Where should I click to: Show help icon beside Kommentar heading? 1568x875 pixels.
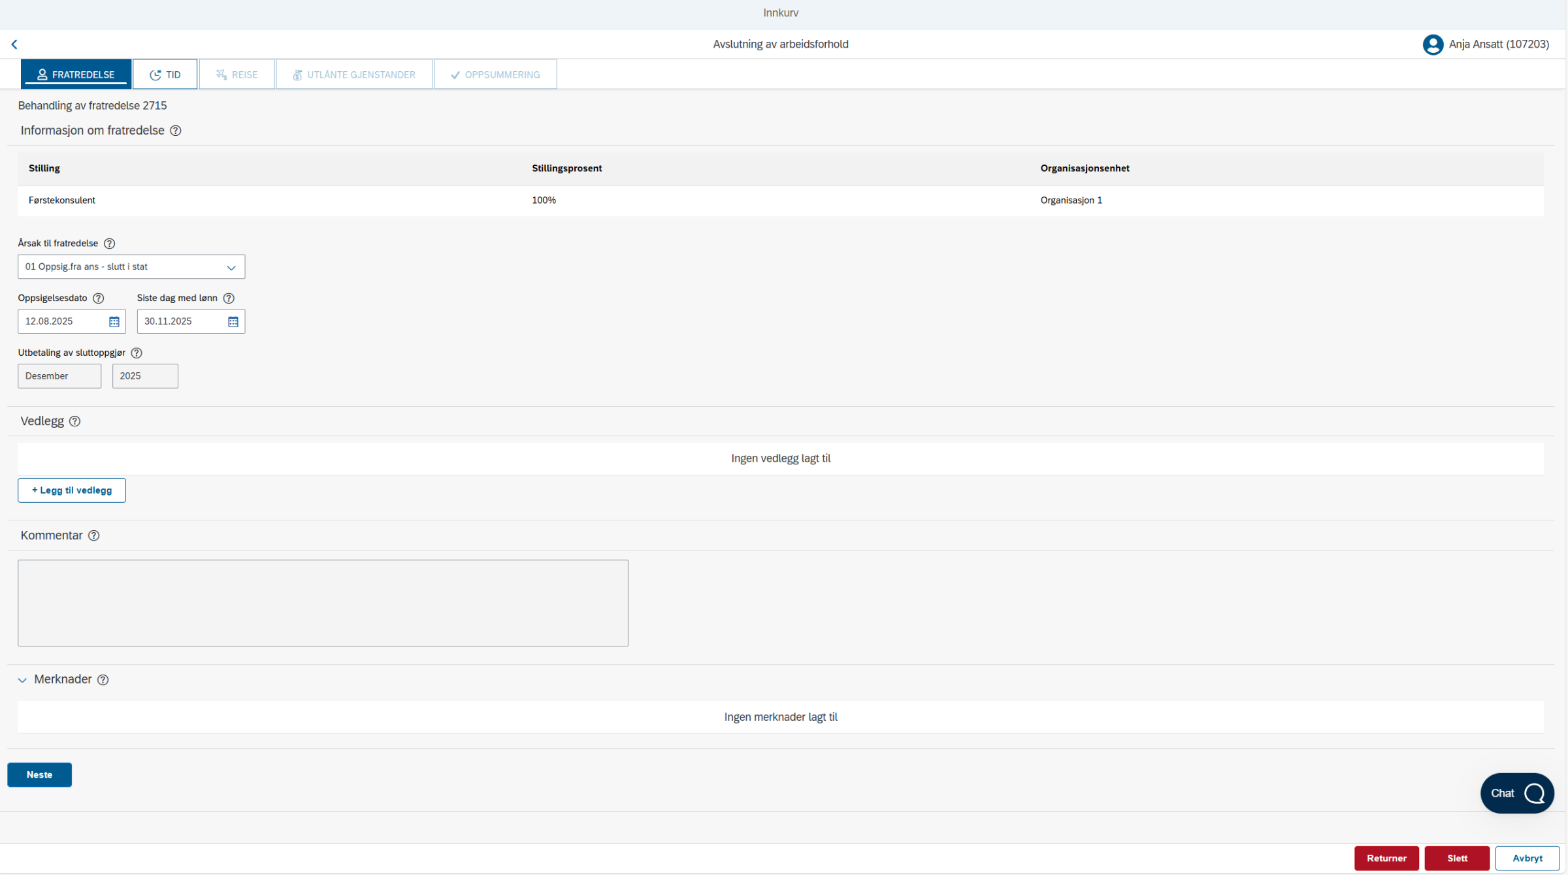pyautogui.click(x=94, y=536)
